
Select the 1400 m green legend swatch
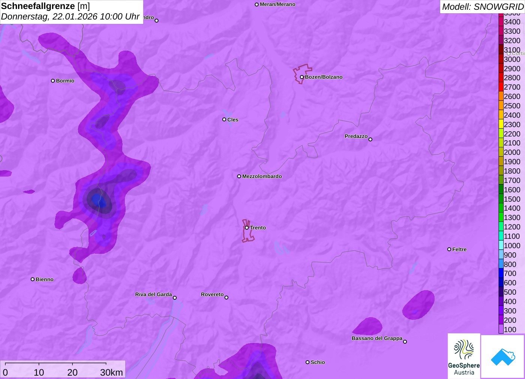point(501,208)
